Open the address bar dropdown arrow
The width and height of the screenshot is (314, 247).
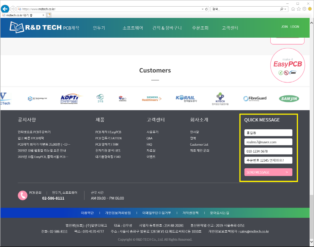tap(203, 9)
